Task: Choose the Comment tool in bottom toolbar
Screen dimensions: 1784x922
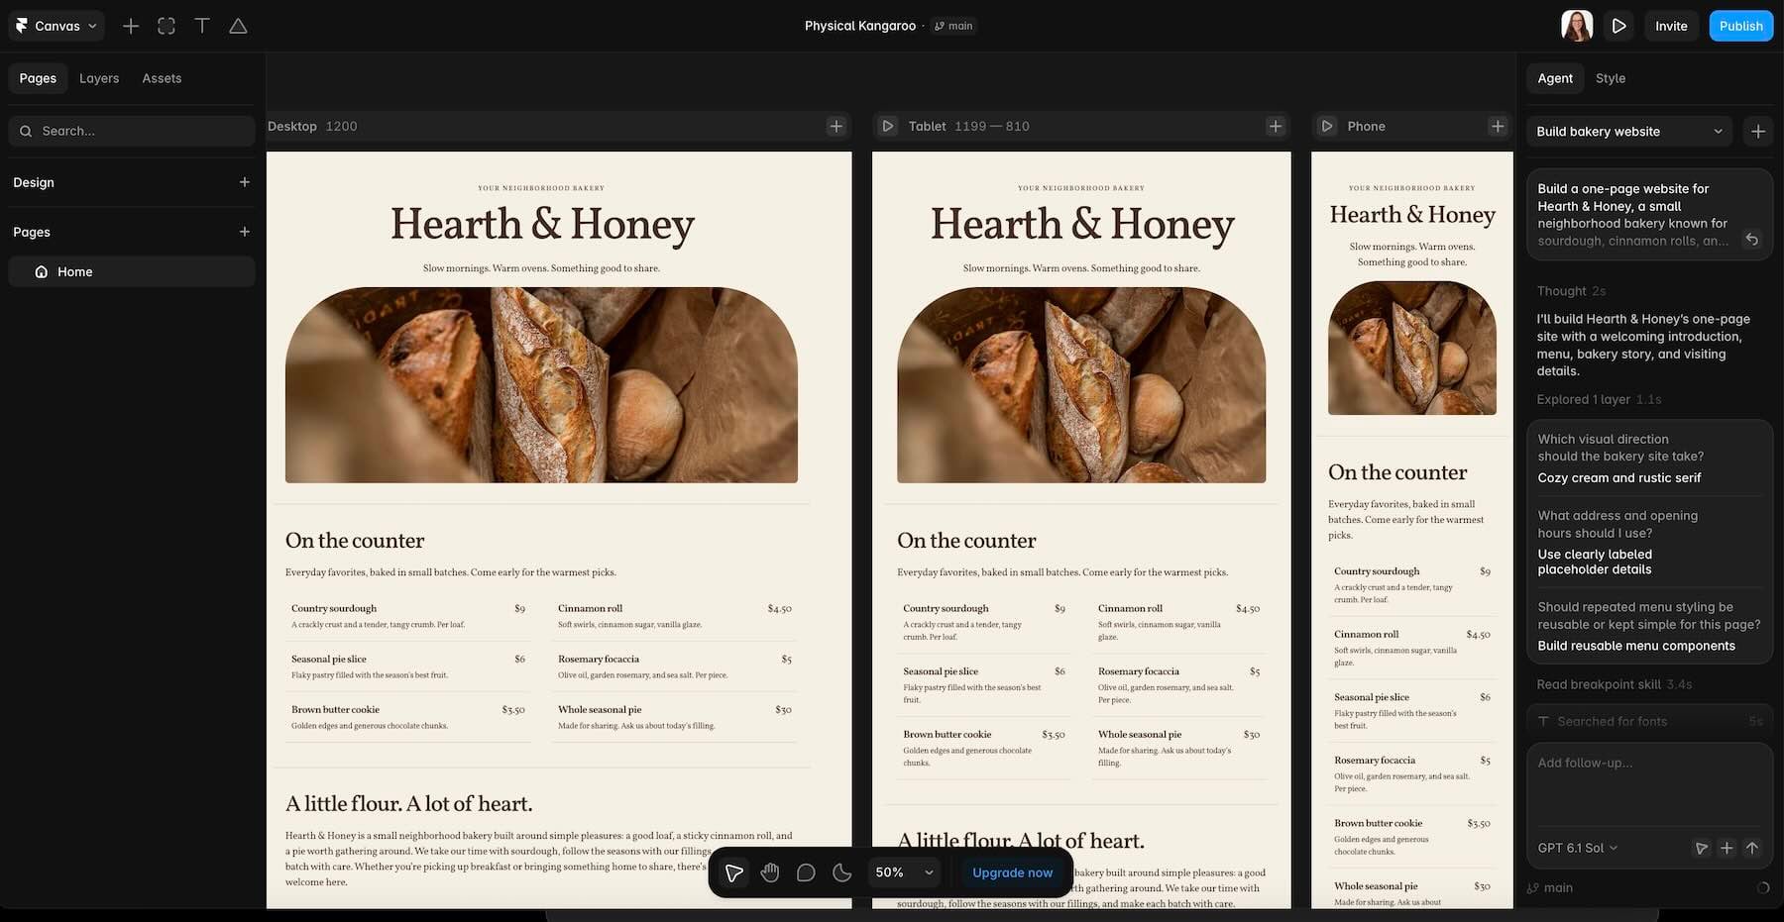Action: point(806,872)
